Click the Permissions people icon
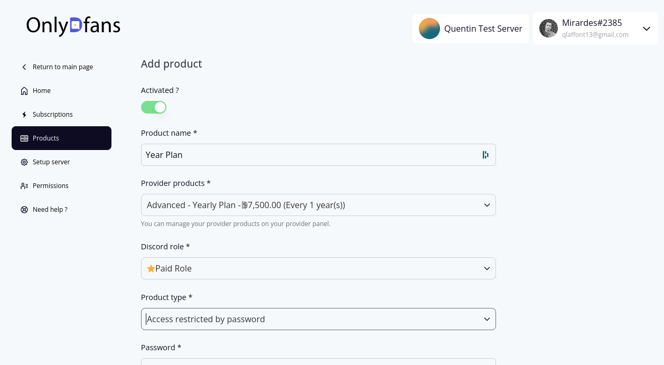The height and width of the screenshot is (365, 664). pos(24,186)
